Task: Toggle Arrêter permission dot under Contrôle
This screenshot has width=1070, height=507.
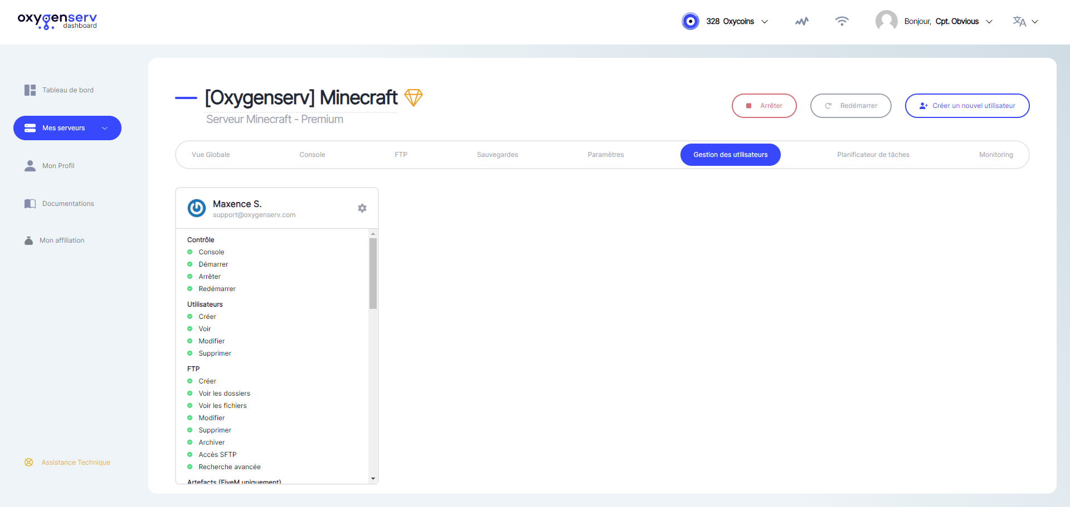Action: (189, 277)
